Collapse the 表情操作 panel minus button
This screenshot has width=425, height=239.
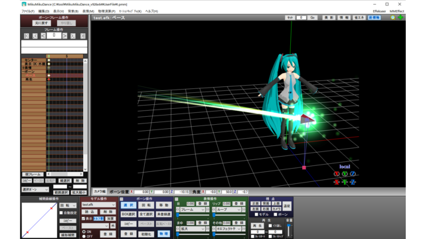pos(177,199)
